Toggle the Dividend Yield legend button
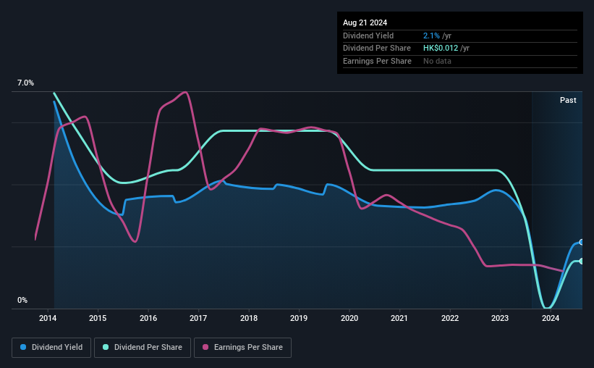 (51, 348)
